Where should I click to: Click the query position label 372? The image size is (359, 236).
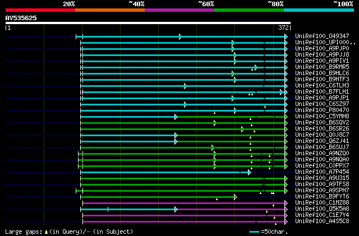click(283, 27)
